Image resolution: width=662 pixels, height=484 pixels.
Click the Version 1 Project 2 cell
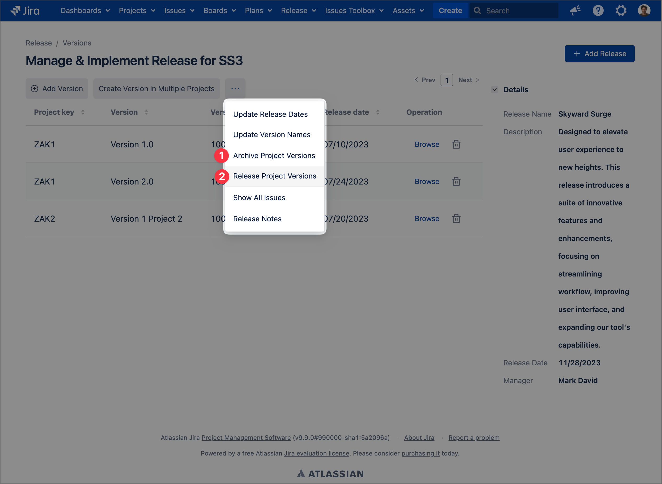point(146,218)
